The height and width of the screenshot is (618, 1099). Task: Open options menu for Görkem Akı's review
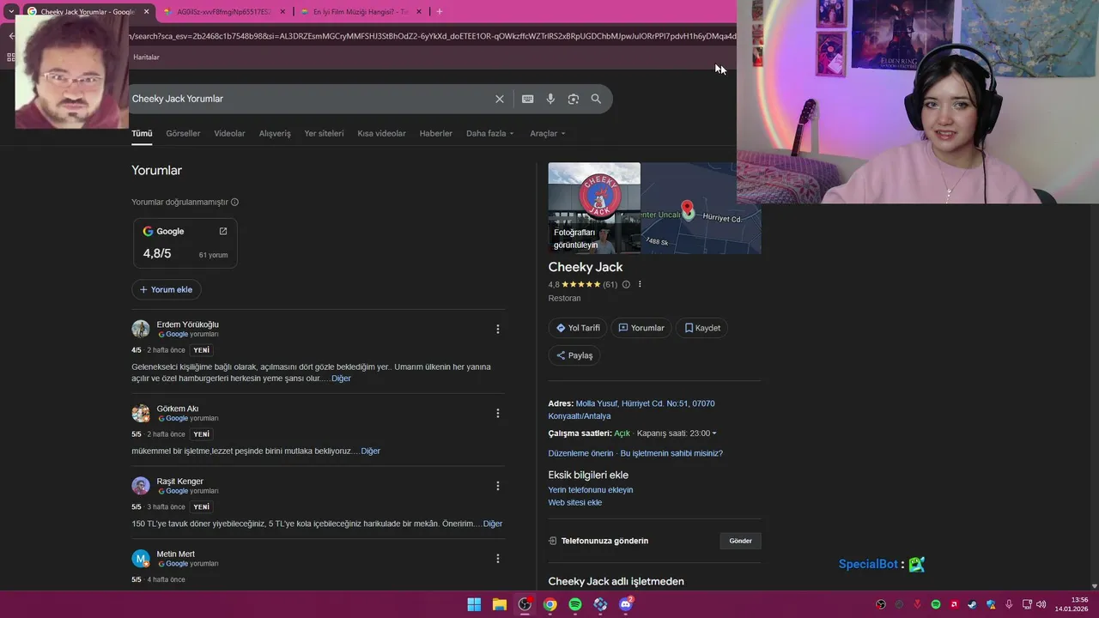click(497, 413)
